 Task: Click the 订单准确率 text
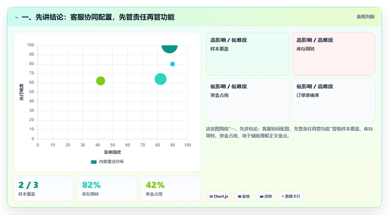(308, 95)
